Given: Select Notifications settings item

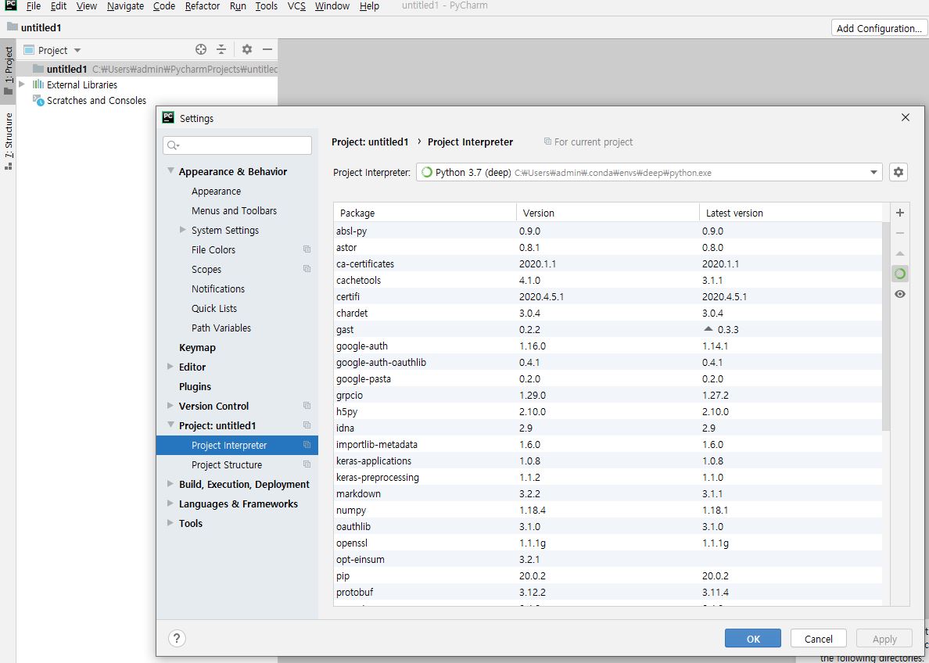Looking at the screenshot, I should (218, 289).
